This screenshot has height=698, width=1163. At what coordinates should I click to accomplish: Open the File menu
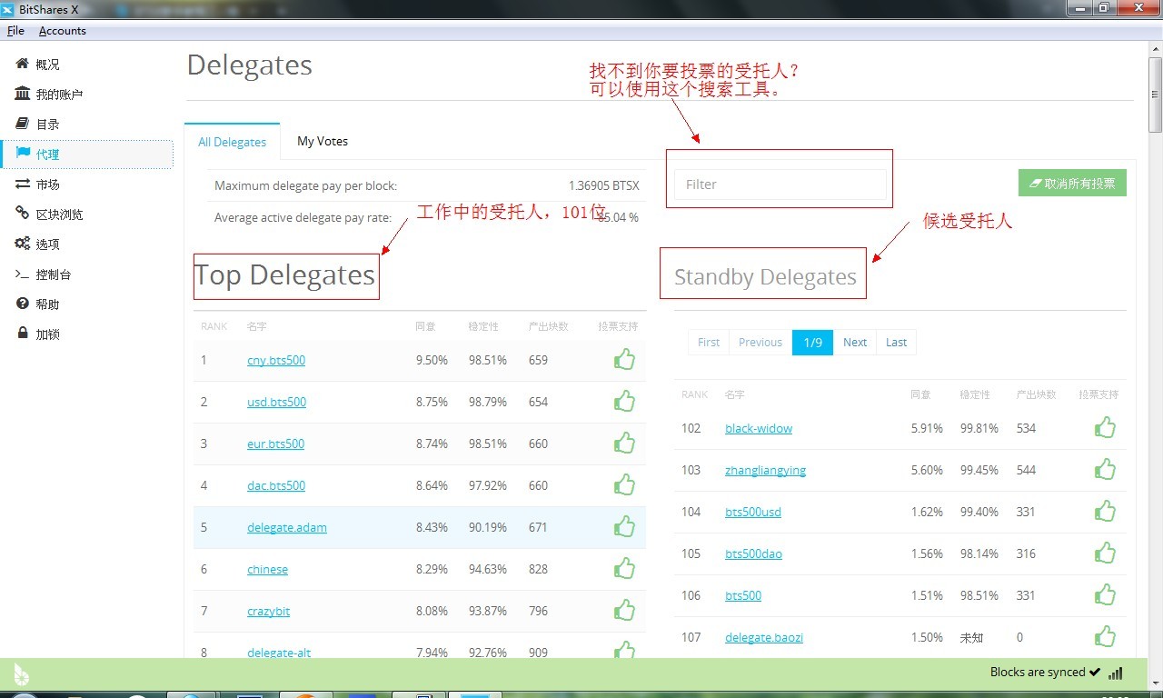click(x=15, y=31)
